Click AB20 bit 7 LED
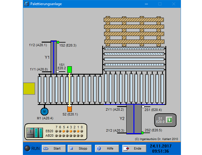The image size is (202, 155). pos(57,136)
